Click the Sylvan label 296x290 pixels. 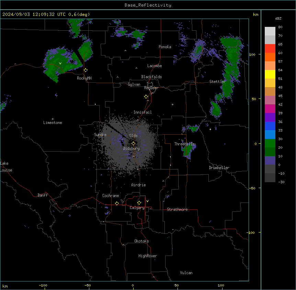[x=134, y=84]
